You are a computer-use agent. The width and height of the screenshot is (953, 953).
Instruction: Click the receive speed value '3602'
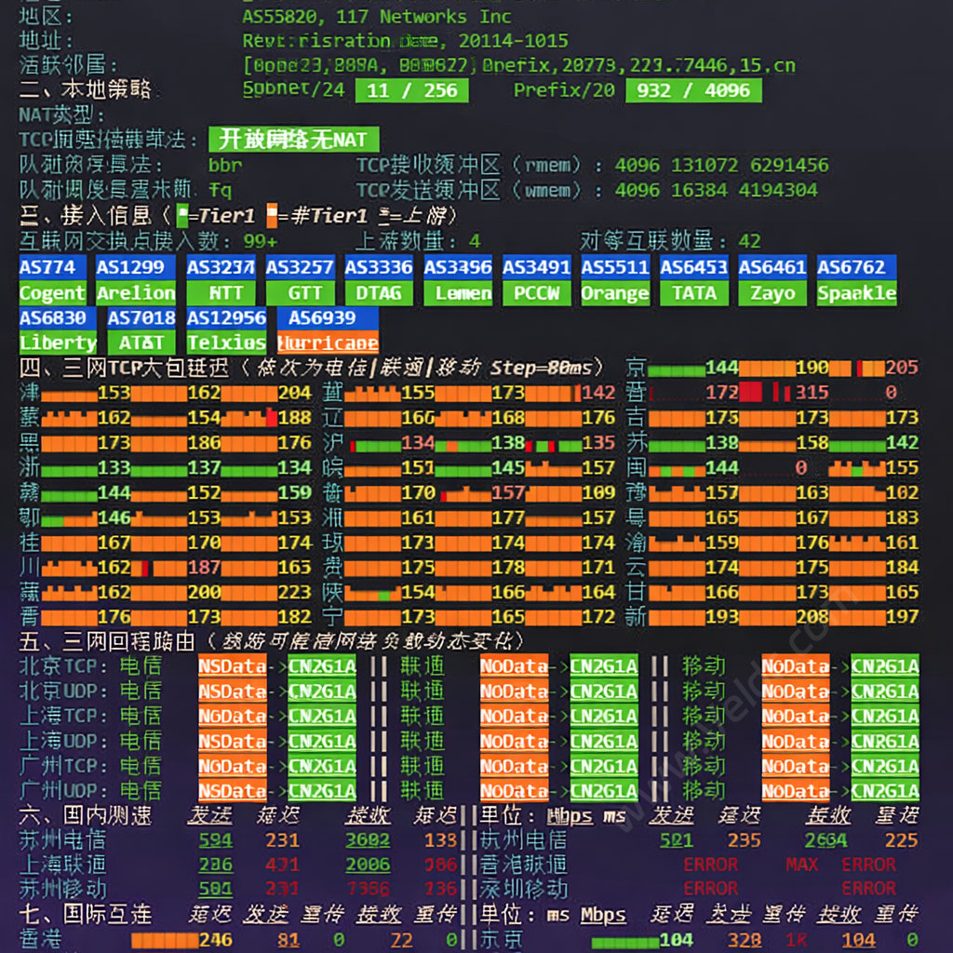click(x=368, y=840)
